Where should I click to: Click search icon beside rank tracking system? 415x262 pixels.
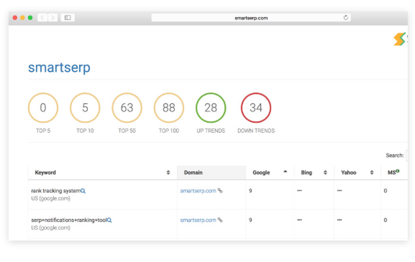(x=83, y=191)
